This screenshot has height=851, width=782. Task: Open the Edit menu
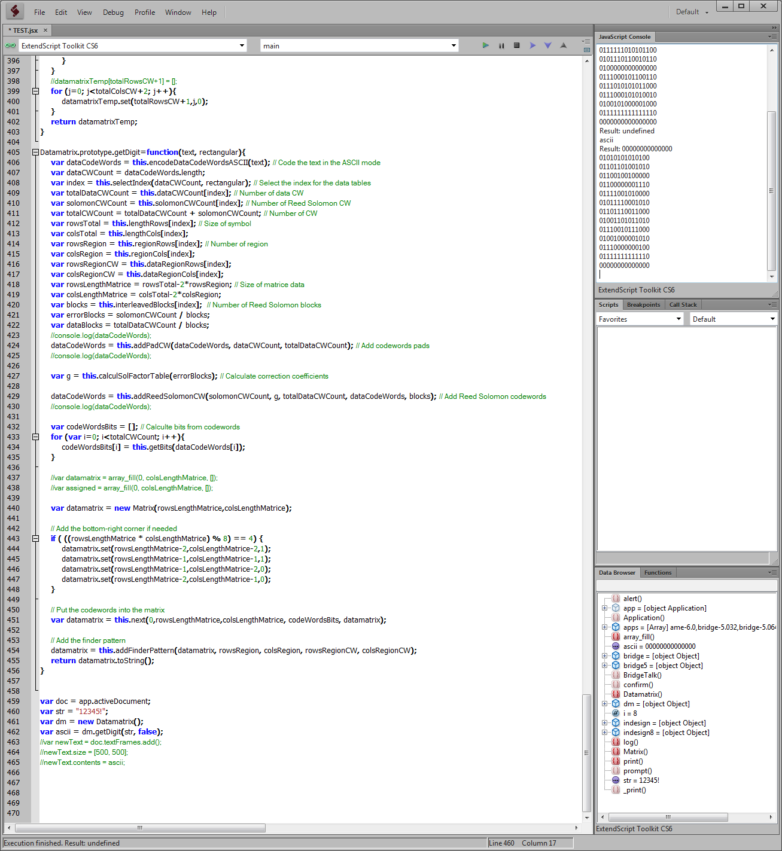pos(61,12)
